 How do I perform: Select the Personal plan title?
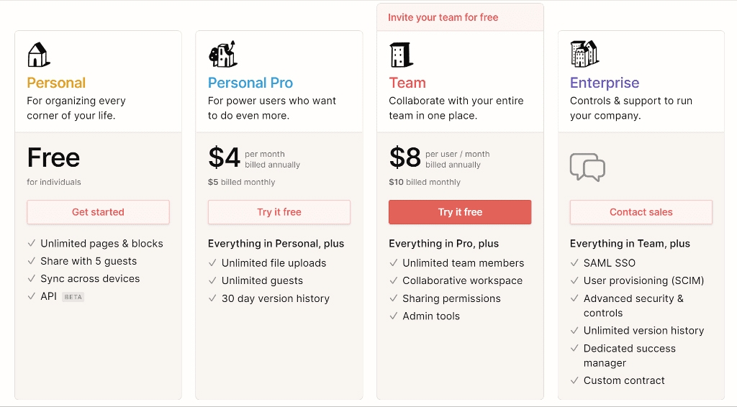tap(56, 83)
